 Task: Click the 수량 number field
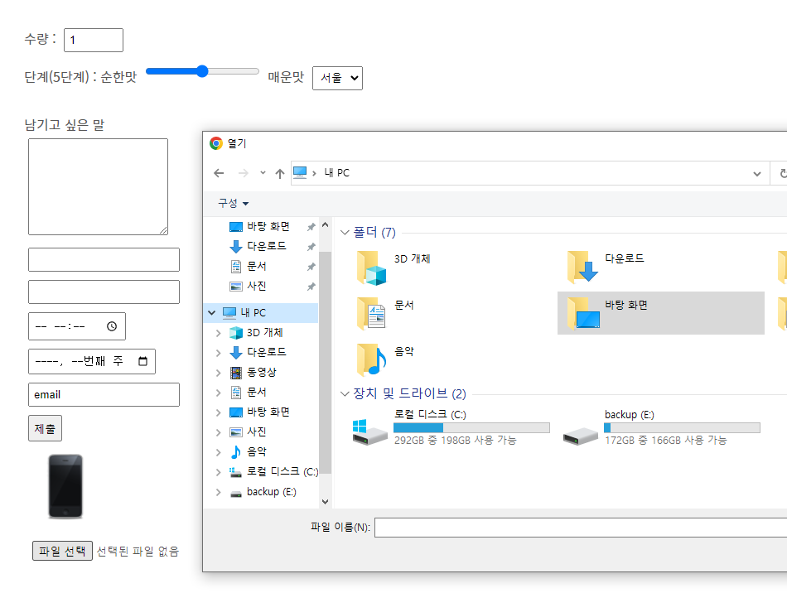point(94,40)
